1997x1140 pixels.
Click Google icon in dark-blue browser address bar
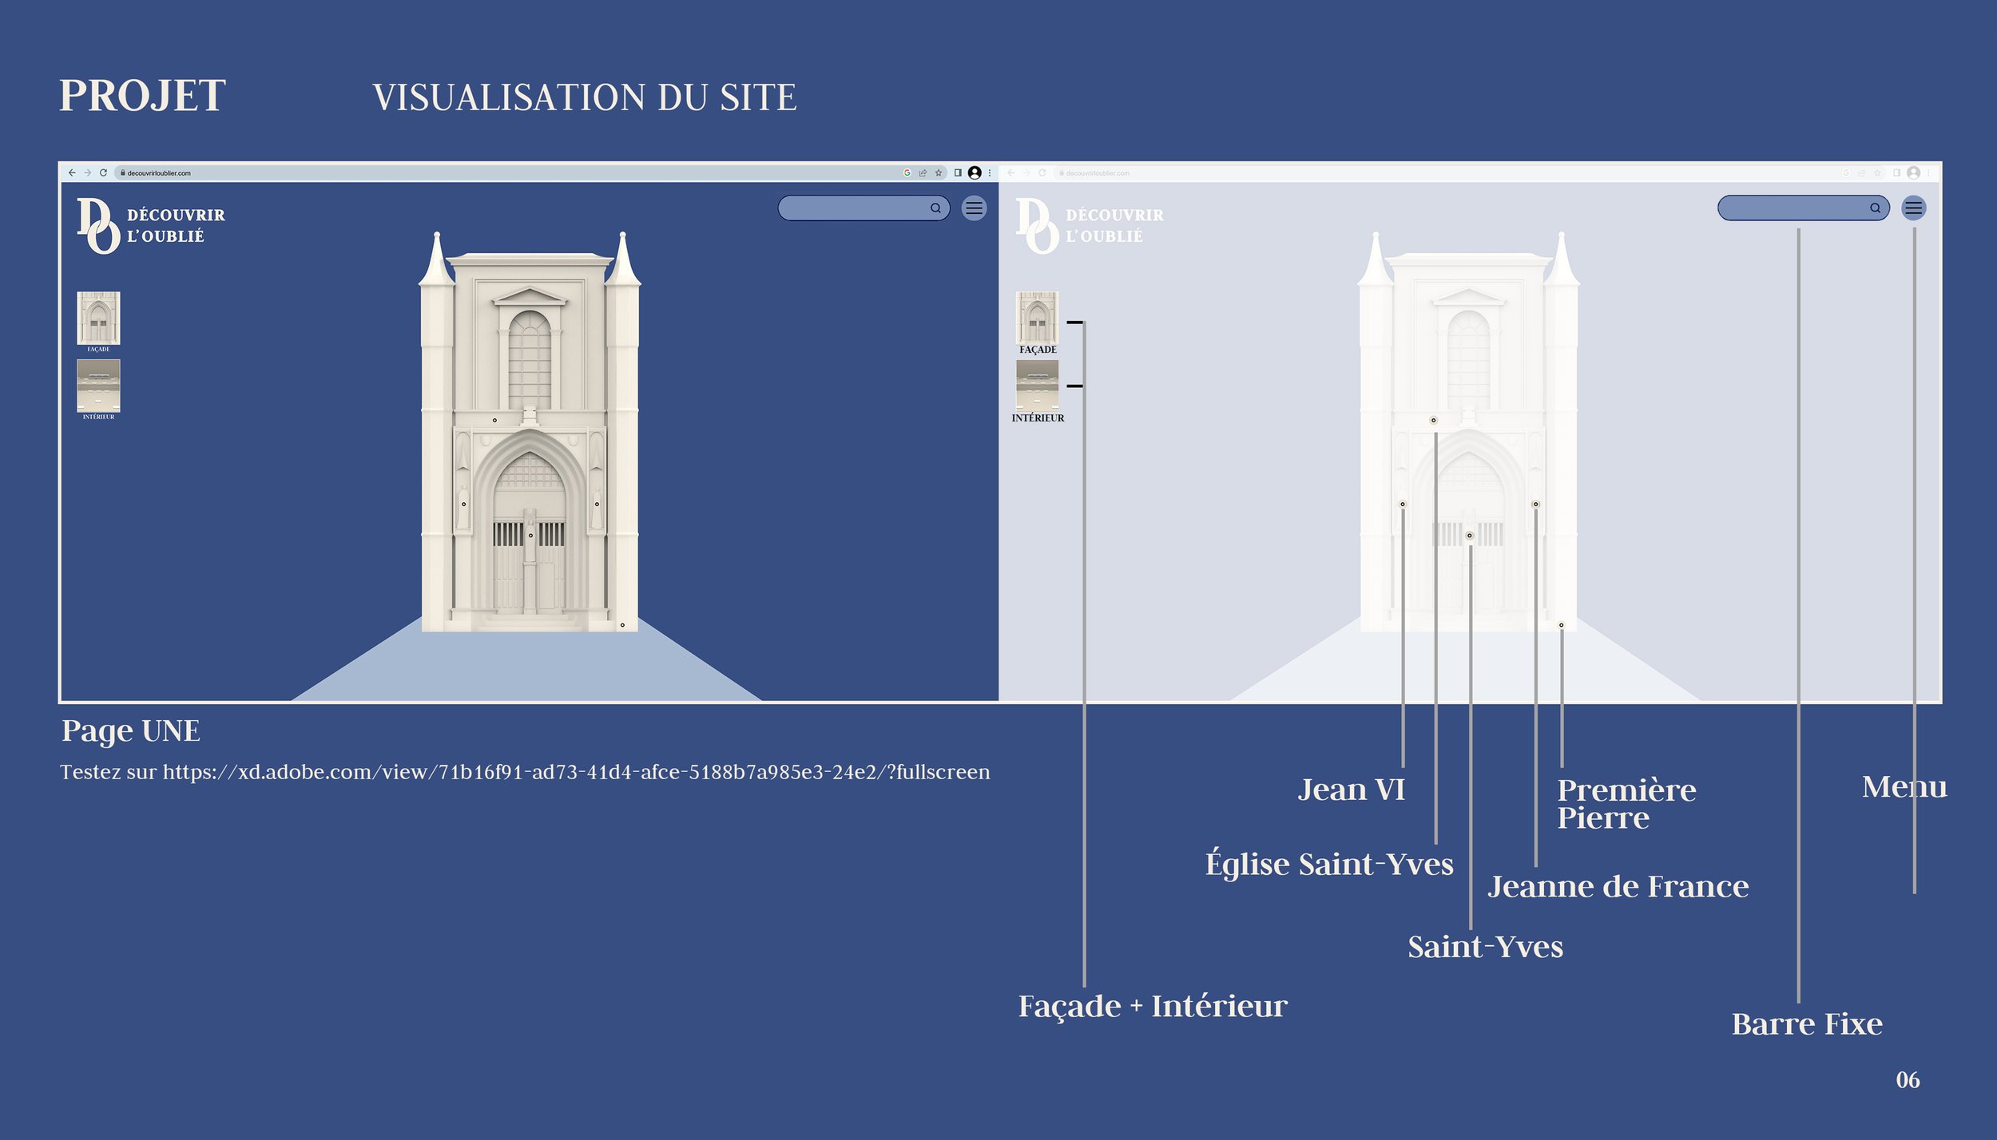coord(907,172)
